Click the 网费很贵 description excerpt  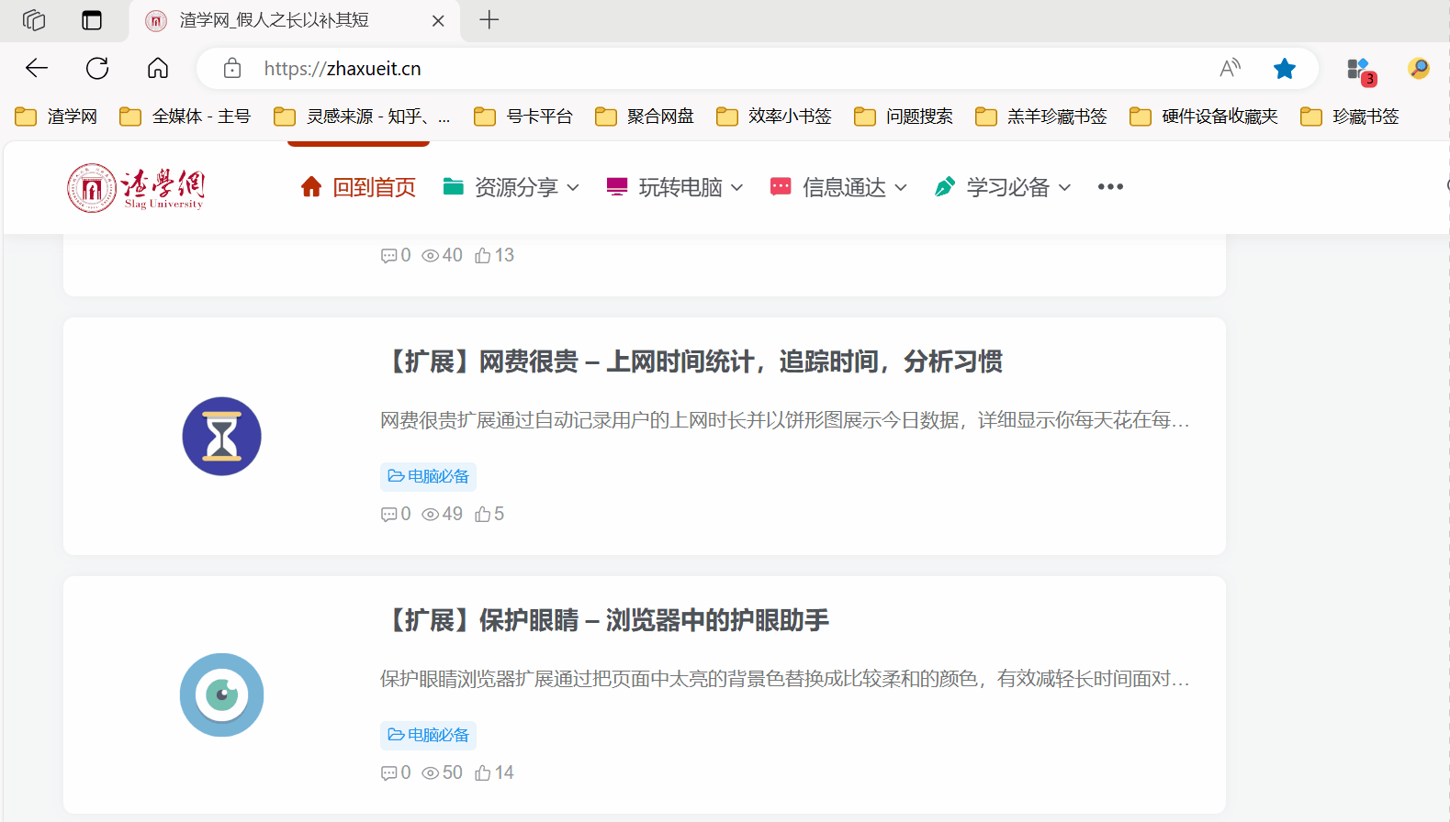[x=785, y=420]
